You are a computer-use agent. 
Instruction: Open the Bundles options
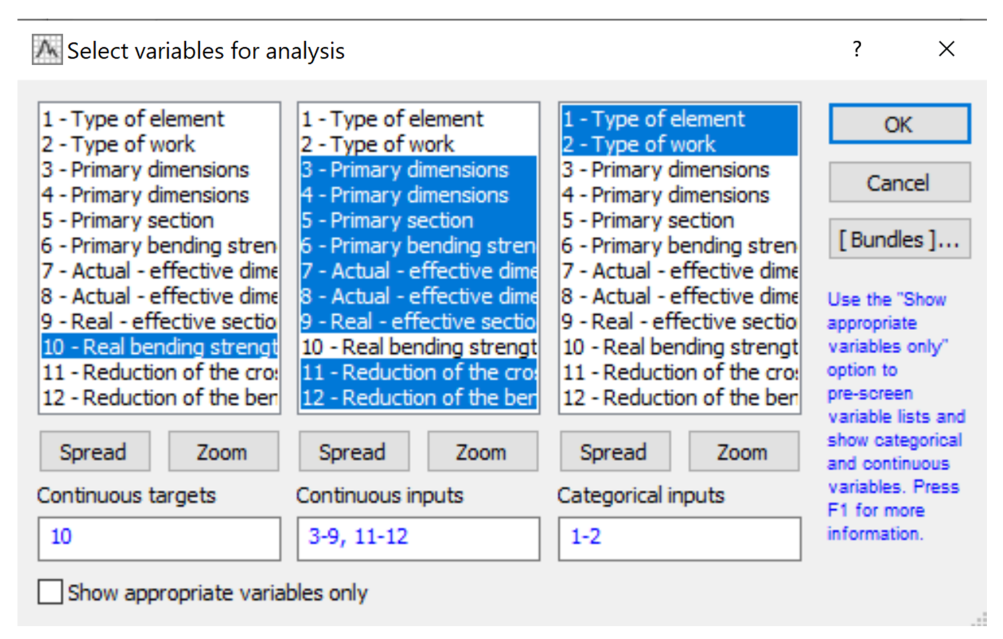[x=899, y=240]
